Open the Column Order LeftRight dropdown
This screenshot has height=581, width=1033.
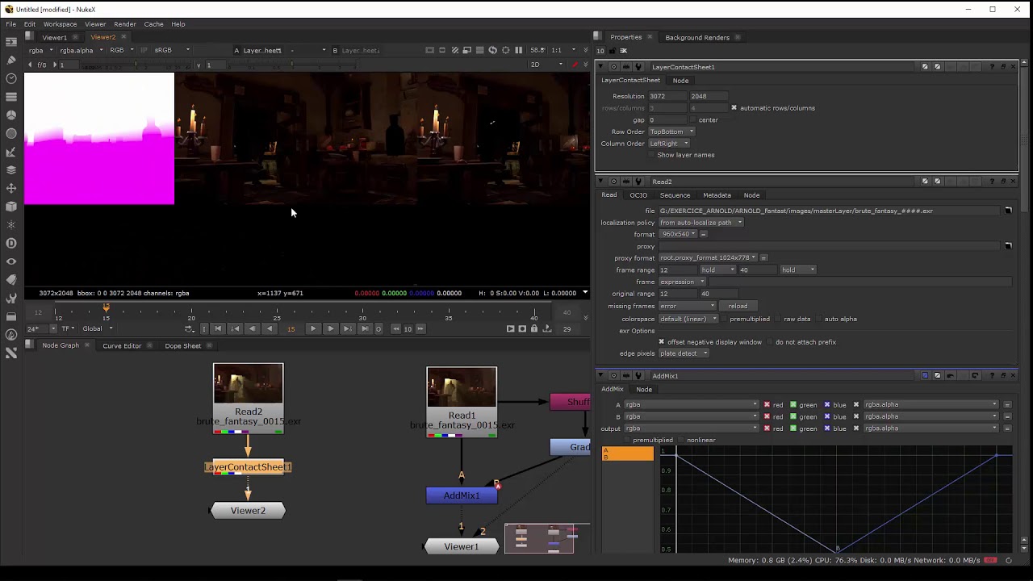pos(669,144)
